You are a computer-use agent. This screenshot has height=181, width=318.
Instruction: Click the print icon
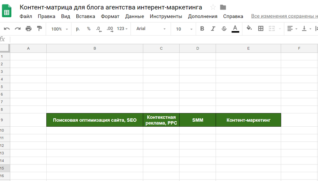pos(29,29)
